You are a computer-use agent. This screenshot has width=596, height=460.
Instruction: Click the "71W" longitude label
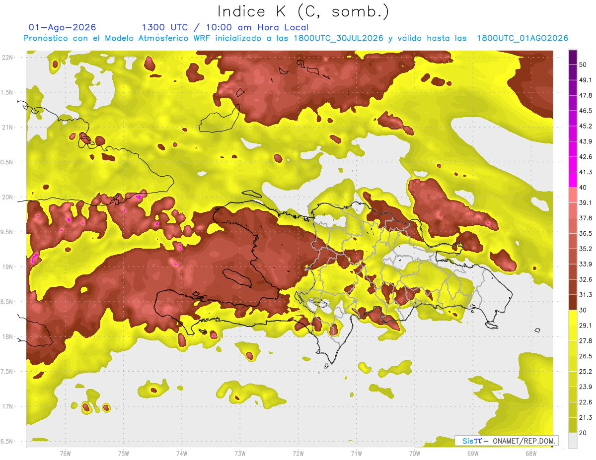(356, 454)
